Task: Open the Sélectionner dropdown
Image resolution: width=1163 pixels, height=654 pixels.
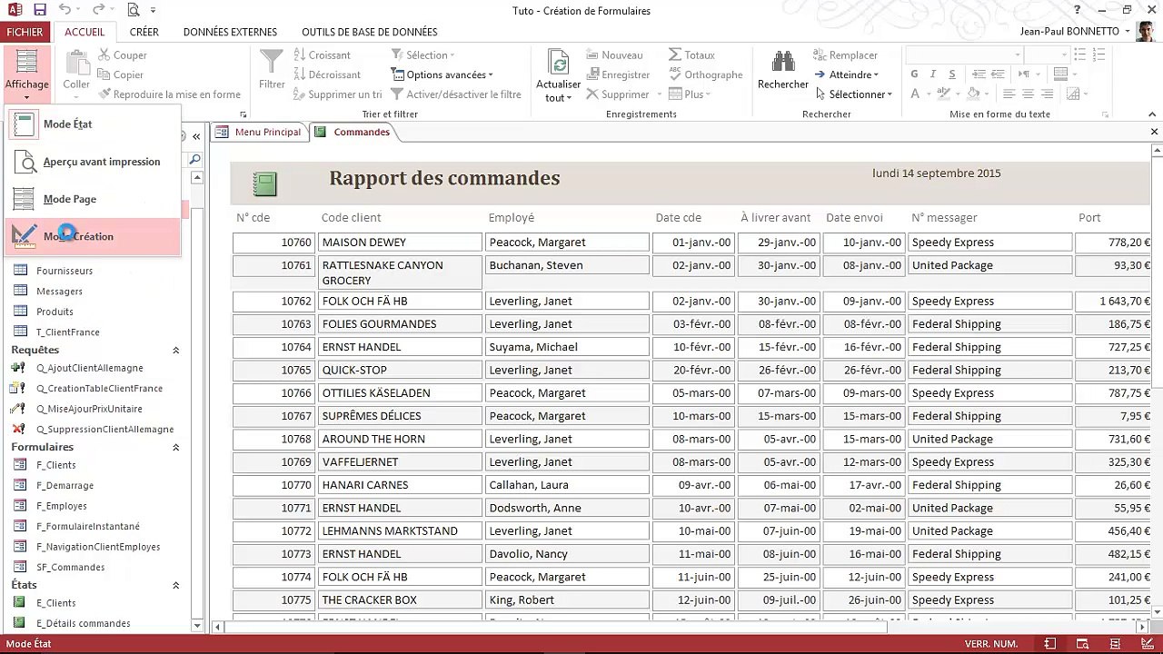Action: (x=853, y=94)
